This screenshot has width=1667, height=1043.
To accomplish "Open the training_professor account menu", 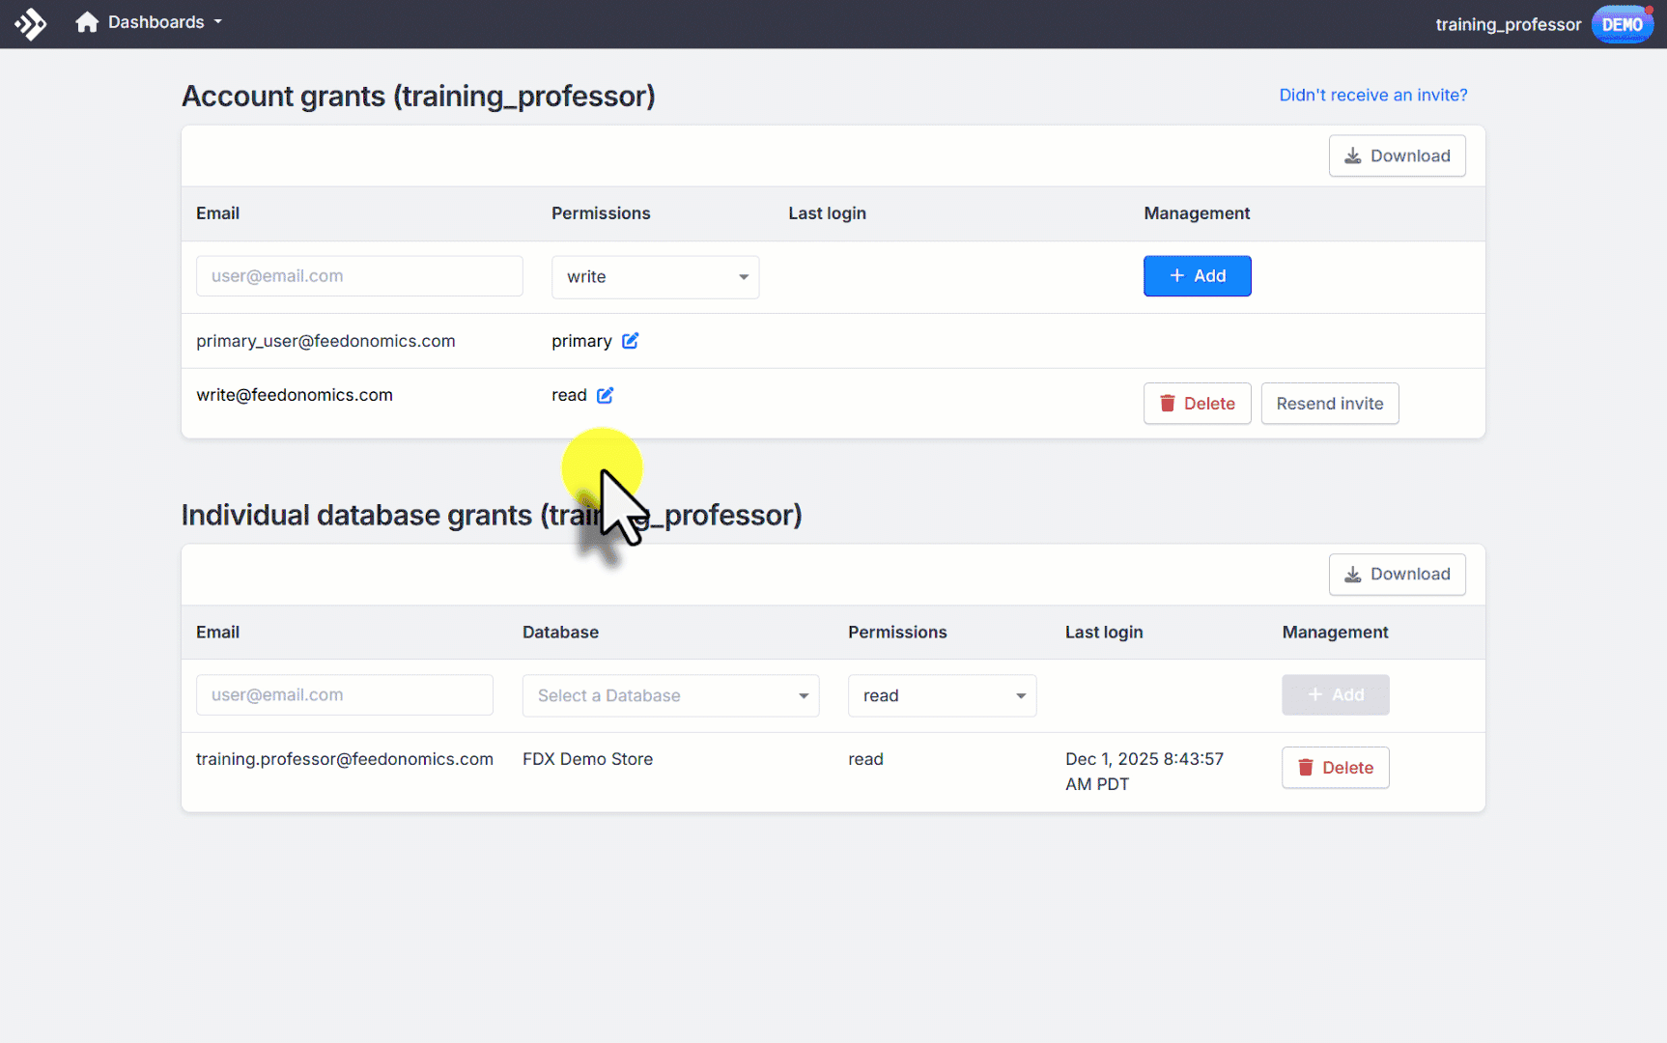I will (1508, 24).
